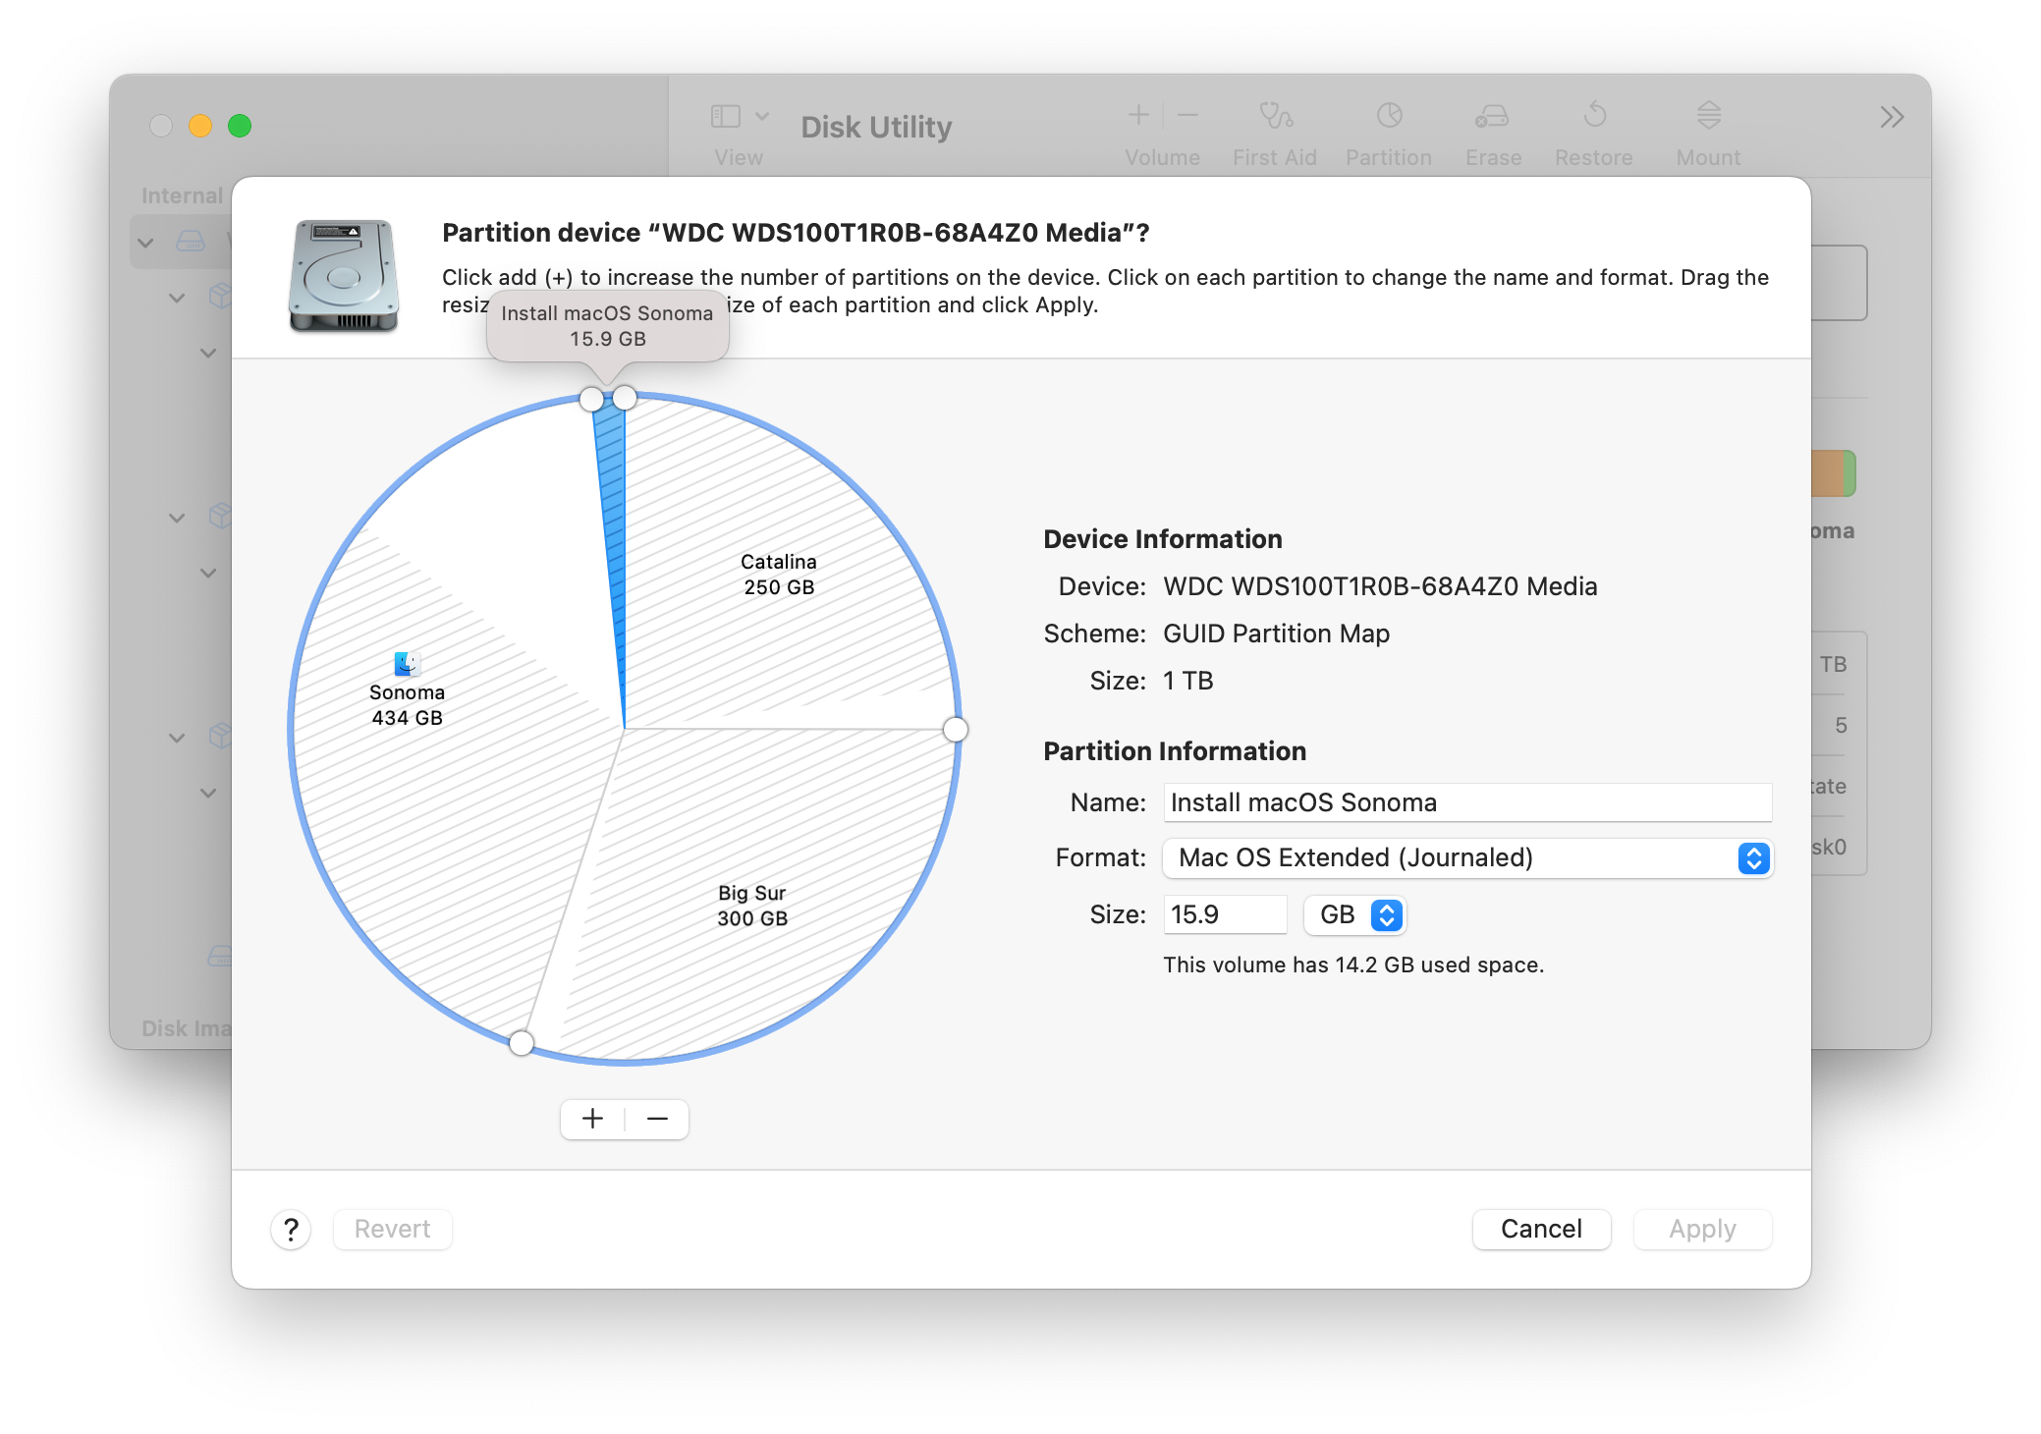This screenshot has height=1434, width=2041.
Task: Click the Restore arrow icon in toolbar
Action: tap(1594, 116)
